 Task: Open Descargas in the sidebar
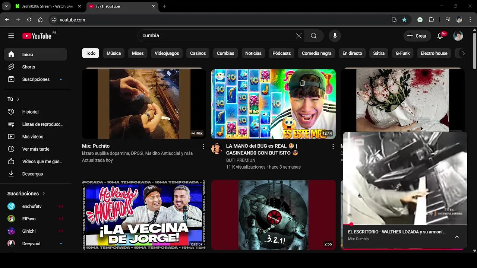(35, 174)
